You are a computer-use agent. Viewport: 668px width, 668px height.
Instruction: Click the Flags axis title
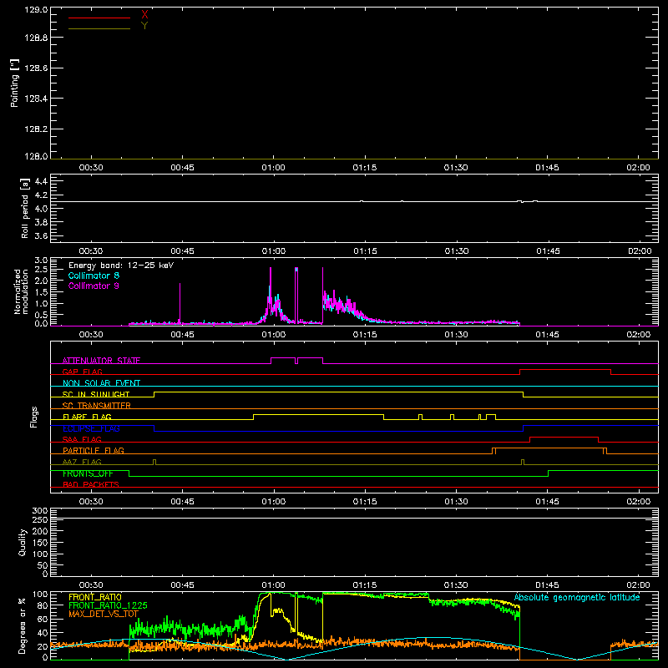(x=33, y=417)
